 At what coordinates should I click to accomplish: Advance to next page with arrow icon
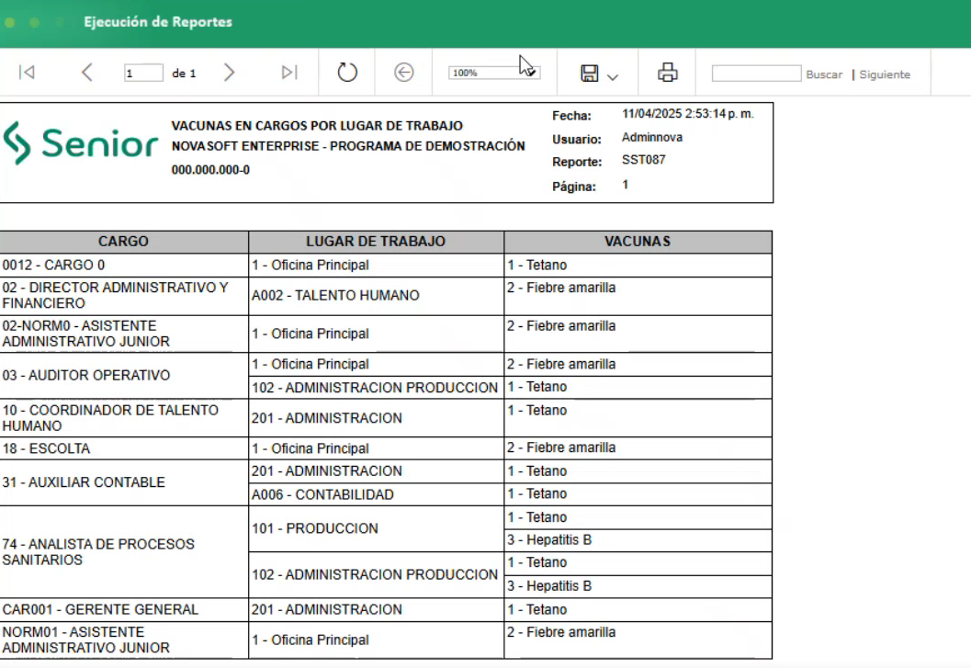229,72
